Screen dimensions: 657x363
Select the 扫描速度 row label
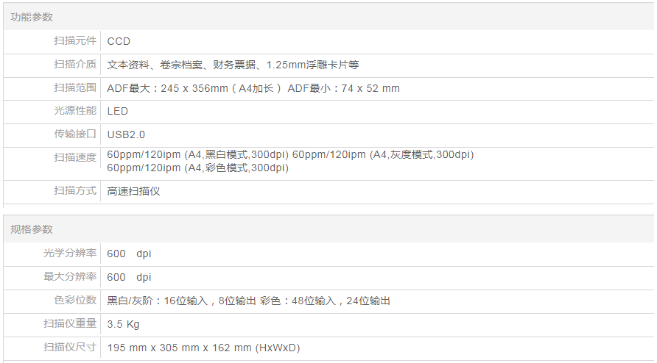click(x=75, y=157)
